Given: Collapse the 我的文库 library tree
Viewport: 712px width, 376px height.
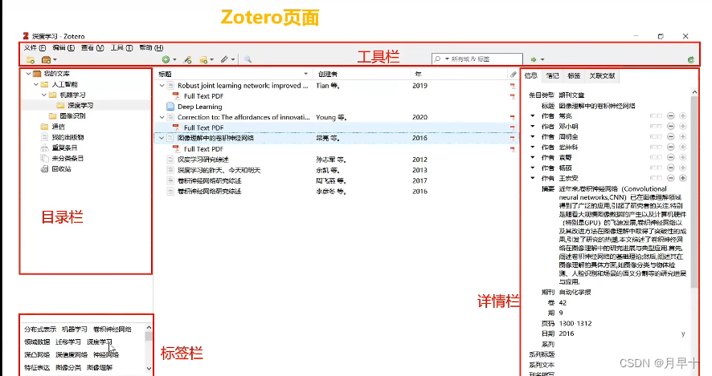Looking at the screenshot, I should (x=28, y=74).
